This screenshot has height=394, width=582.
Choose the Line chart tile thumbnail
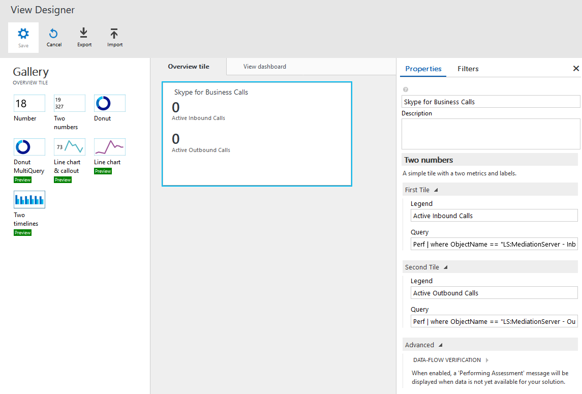[109, 147]
